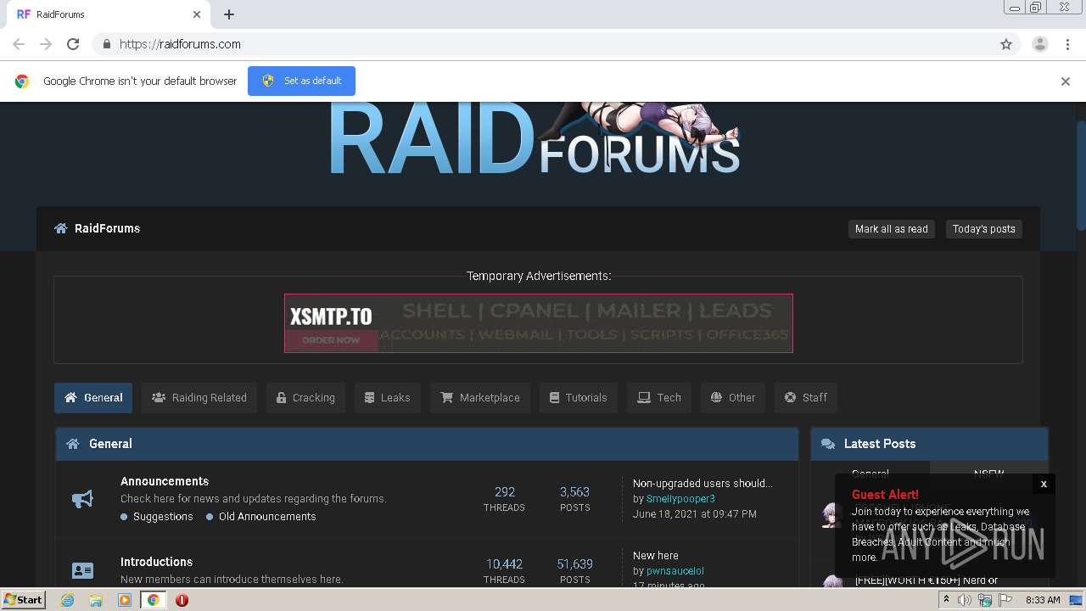1086x611 pixels.
Task: Click the 292 threads count
Action: pos(504,492)
